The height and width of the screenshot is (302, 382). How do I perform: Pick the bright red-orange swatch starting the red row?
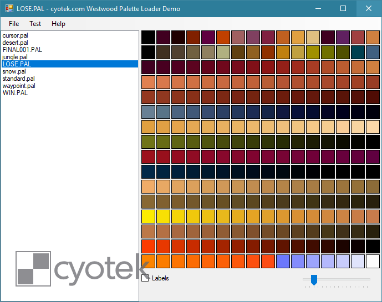tap(148, 246)
